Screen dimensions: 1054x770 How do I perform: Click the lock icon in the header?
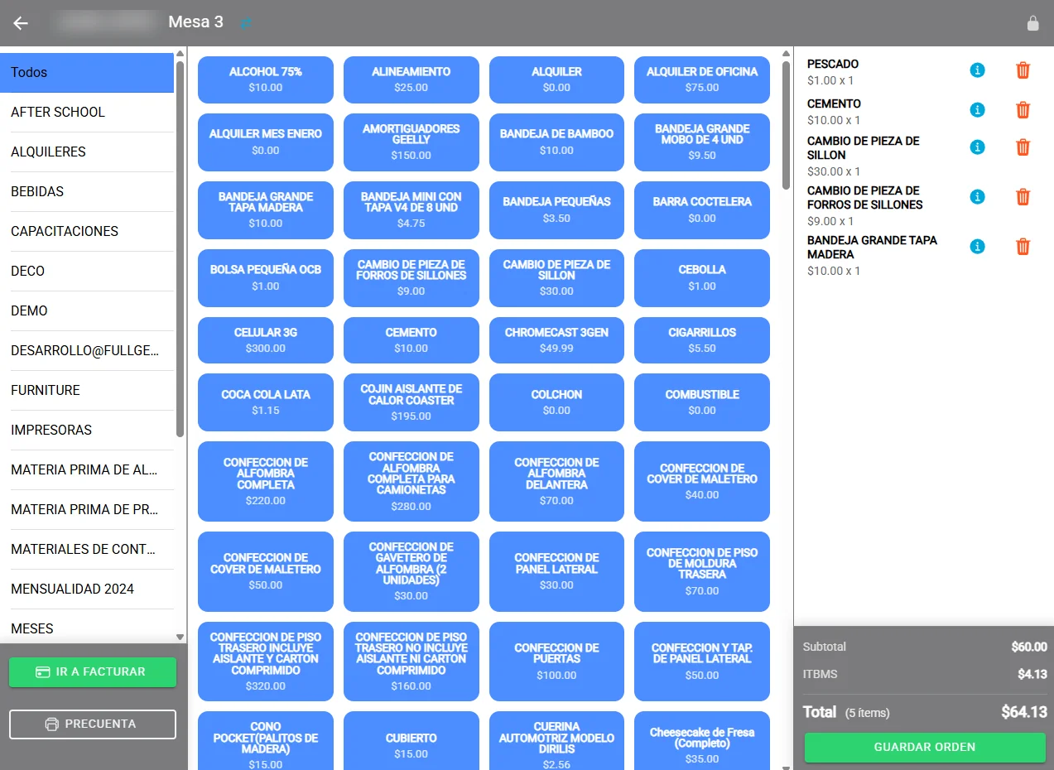click(x=1032, y=23)
